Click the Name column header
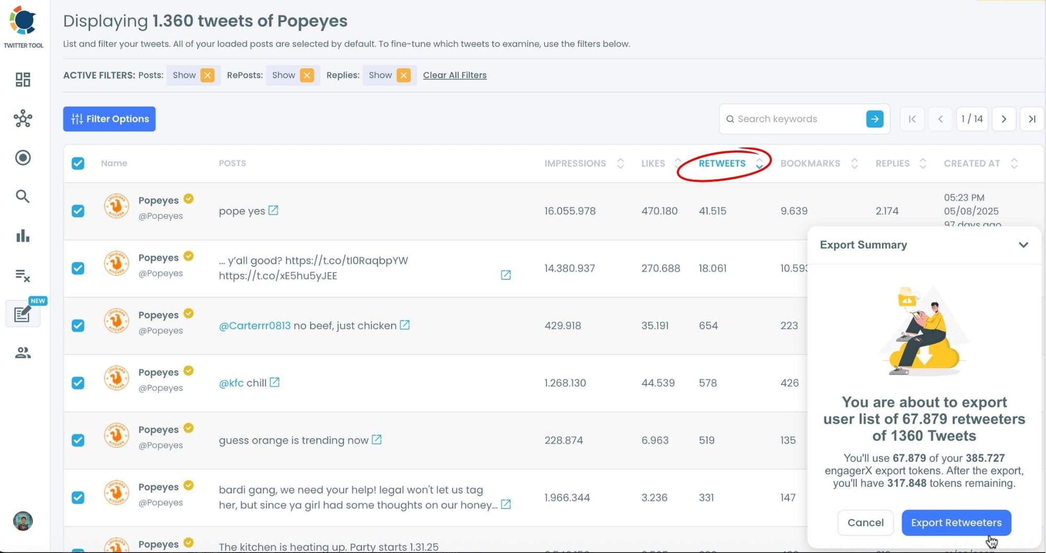Screen dimensions: 1046x553 [114, 163]
